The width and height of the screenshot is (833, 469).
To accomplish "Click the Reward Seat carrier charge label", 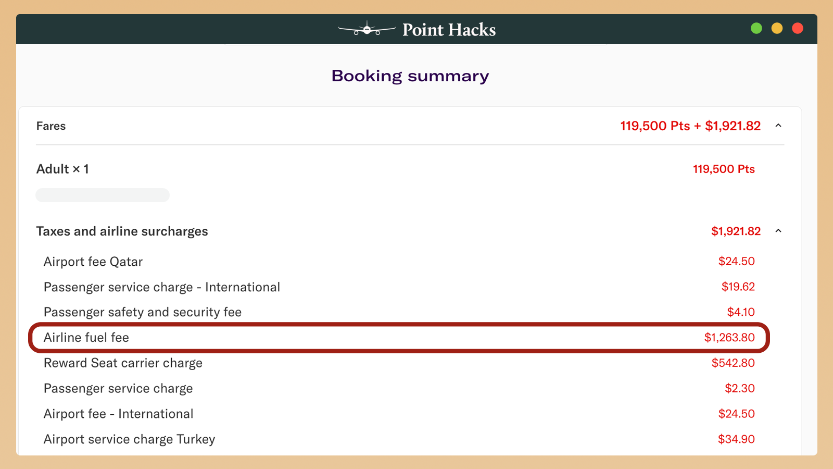I will coord(123,363).
